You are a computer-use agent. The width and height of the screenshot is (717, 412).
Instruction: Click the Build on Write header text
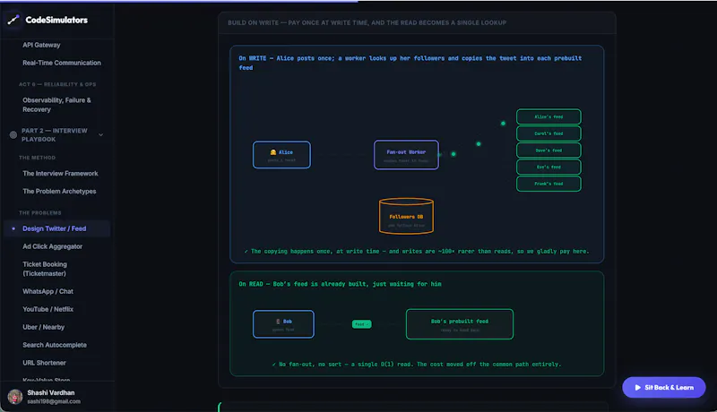367,22
